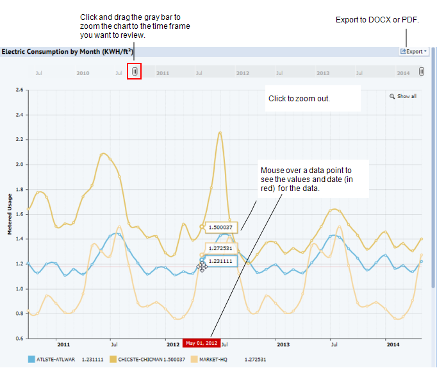The height and width of the screenshot is (368, 437).
Task: Click the 1.231111 blue value tooltip
Action: tap(222, 261)
